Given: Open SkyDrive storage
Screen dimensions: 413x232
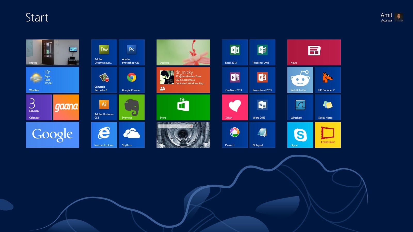Looking at the screenshot, I should [132, 135].
